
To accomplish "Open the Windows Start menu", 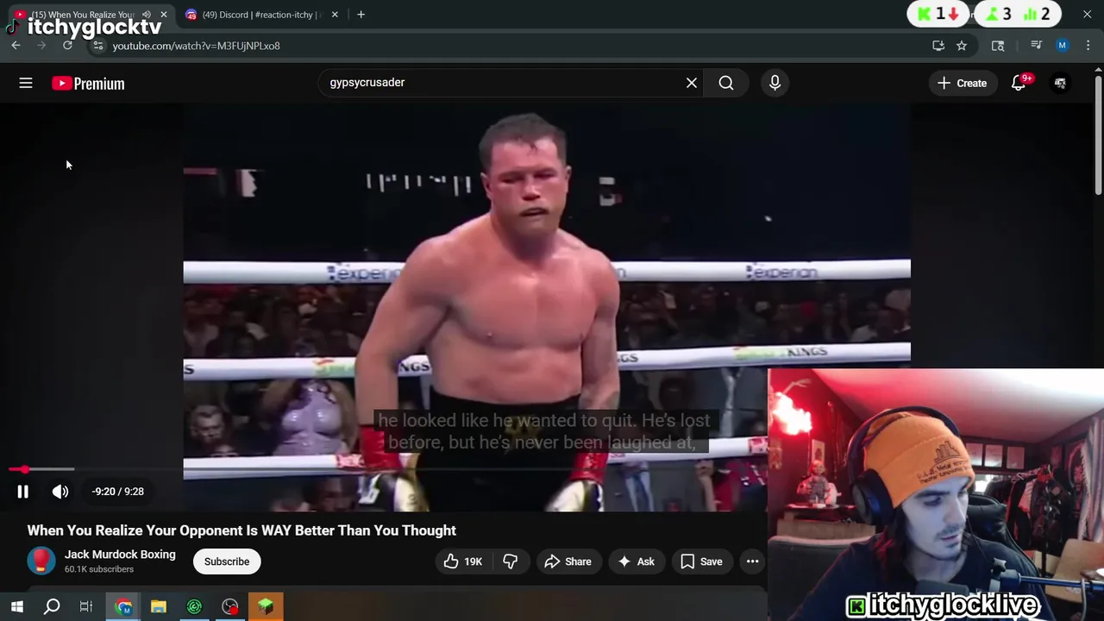I will pos(16,606).
